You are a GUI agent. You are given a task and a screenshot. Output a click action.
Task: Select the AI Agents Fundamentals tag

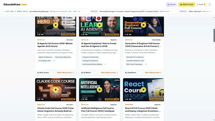pyautogui.click(x=90, y=57)
